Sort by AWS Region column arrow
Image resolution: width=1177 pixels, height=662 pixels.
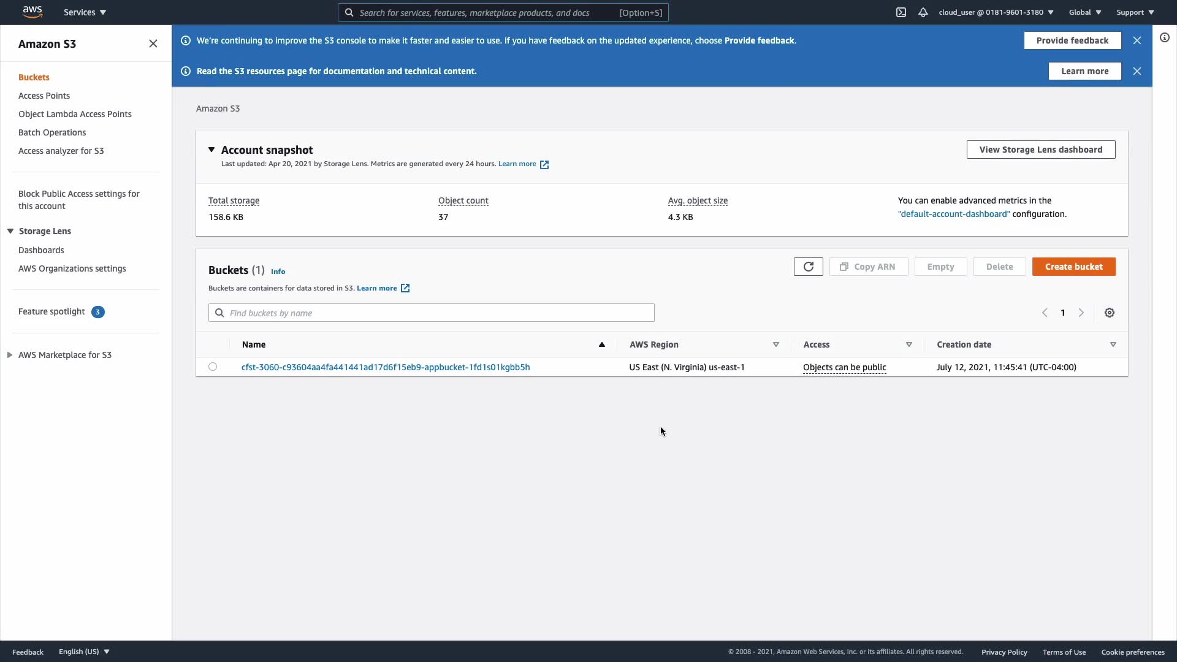point(775,344)
